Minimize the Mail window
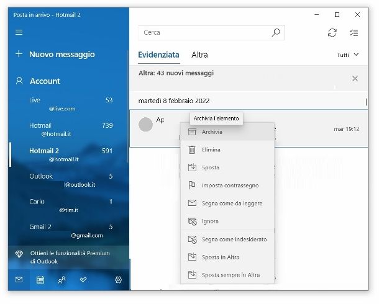 click(x=317, y=15)
